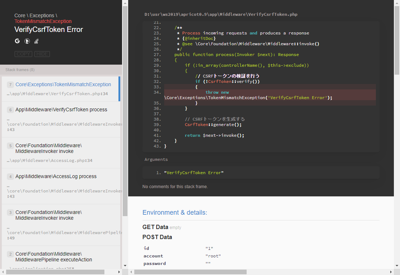Image resolution: width=400 pixels, height=275 pixels.
Task: Select frame 2 MiddlewarePipeline executeAction
Action: [x=54, y=257]
